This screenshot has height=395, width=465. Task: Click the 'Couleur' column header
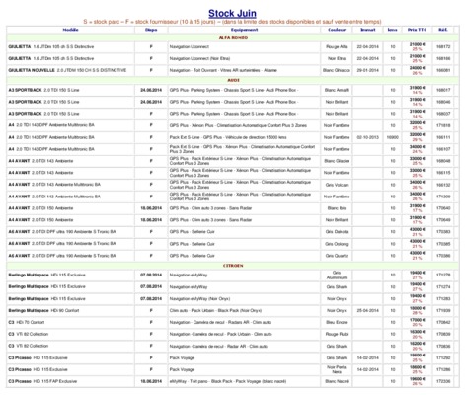337,30
